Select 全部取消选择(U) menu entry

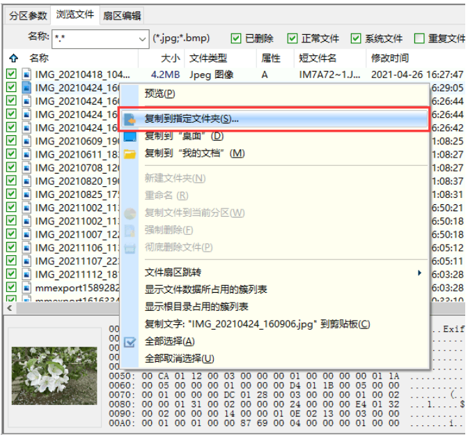tap(179, 358)
